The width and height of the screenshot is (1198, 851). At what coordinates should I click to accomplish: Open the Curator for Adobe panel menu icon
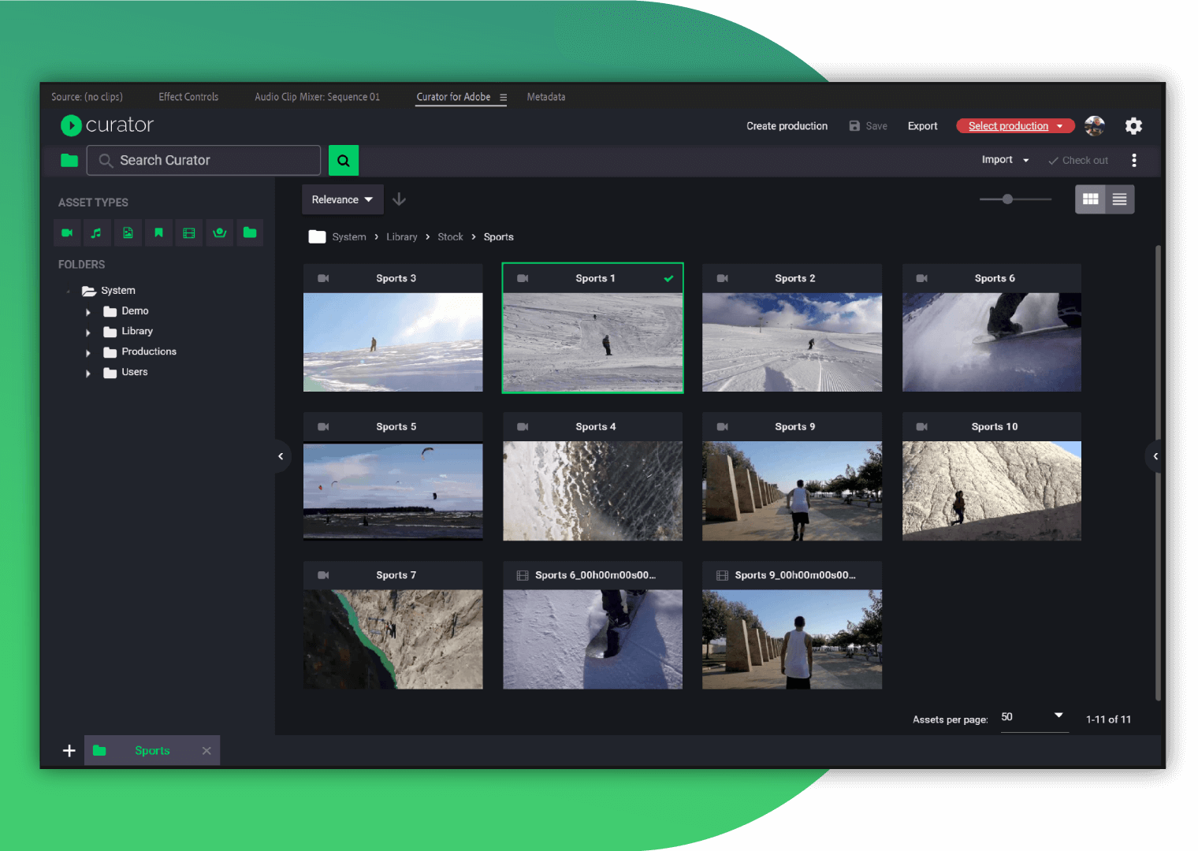pyautogui.click(x=503, y=98)
